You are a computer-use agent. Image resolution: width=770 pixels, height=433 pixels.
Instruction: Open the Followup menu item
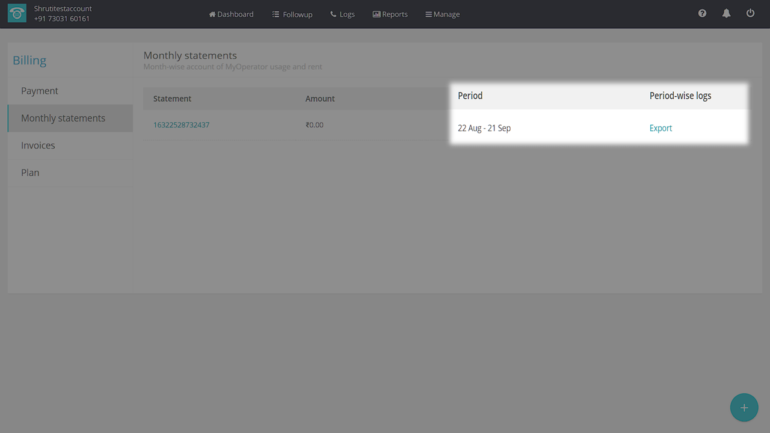tap(292, 14)
